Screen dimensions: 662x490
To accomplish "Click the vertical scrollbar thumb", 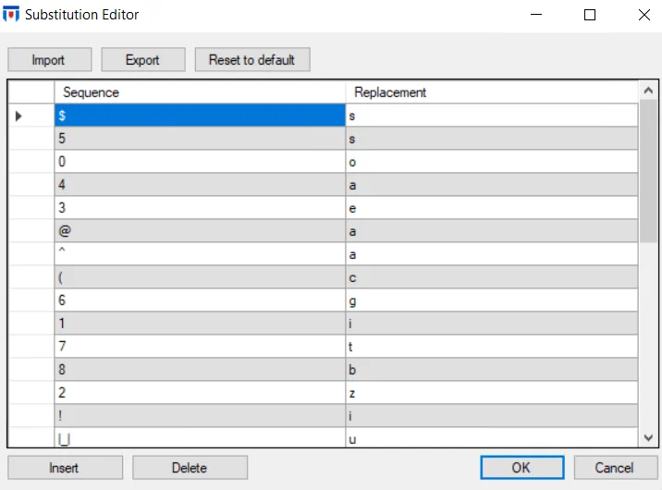I will (648, 171).
